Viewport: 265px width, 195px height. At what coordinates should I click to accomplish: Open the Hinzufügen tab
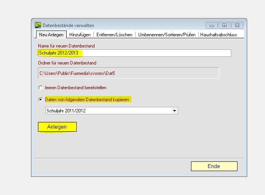(80, 35)
